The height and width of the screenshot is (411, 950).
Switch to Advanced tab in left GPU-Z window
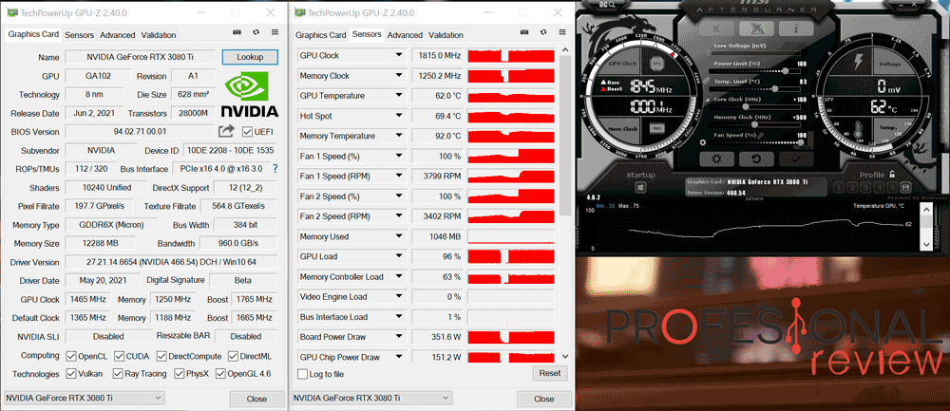click(x=118, y=35)
